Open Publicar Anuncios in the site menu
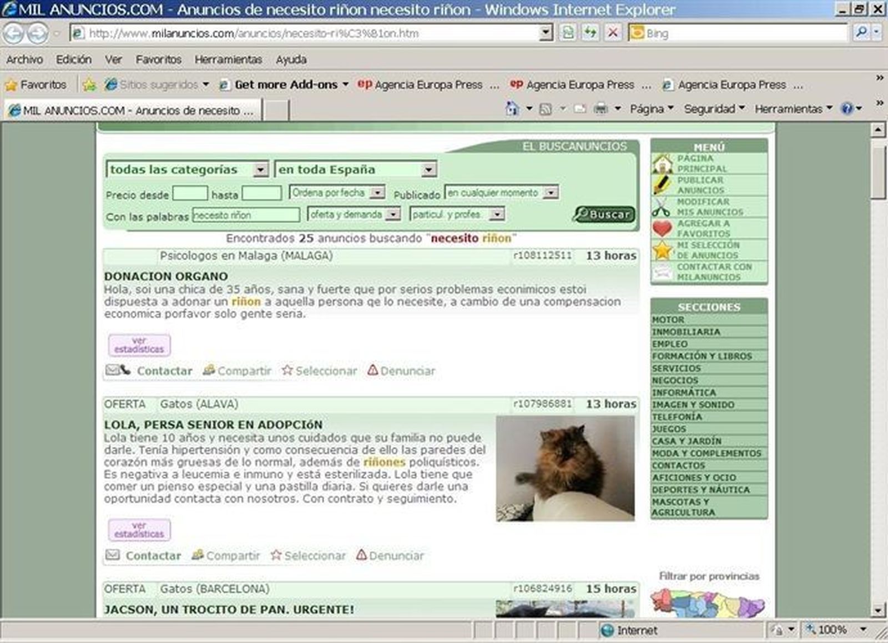 709,185
